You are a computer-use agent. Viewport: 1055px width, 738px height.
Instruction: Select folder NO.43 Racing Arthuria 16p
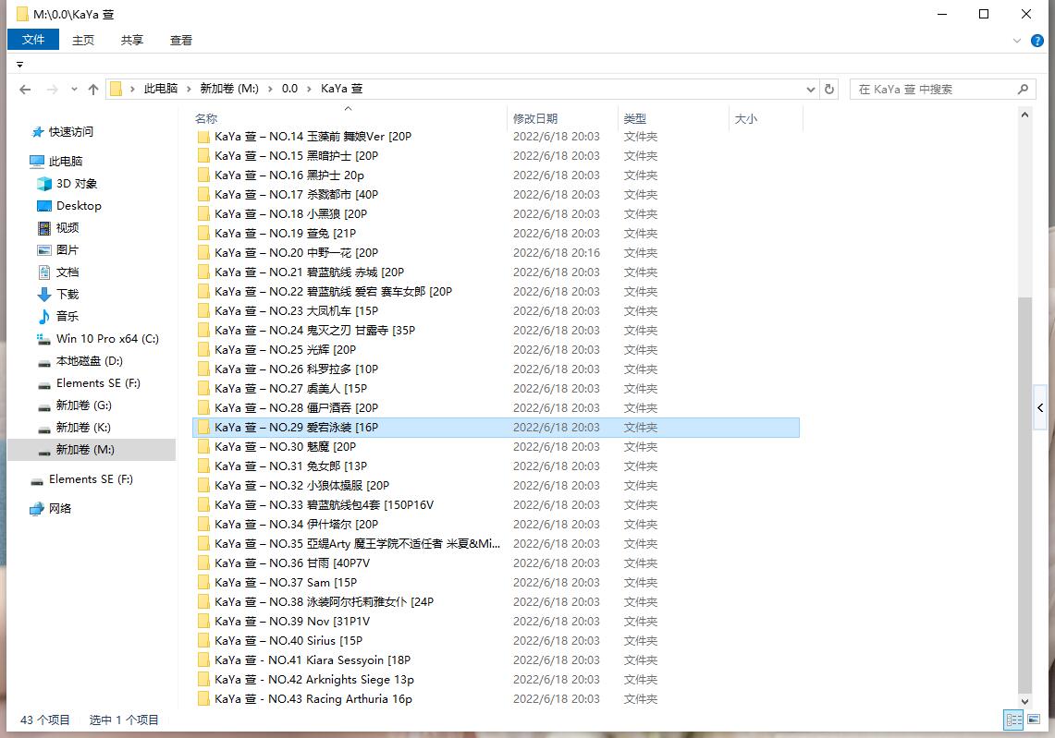coord(496,700)
